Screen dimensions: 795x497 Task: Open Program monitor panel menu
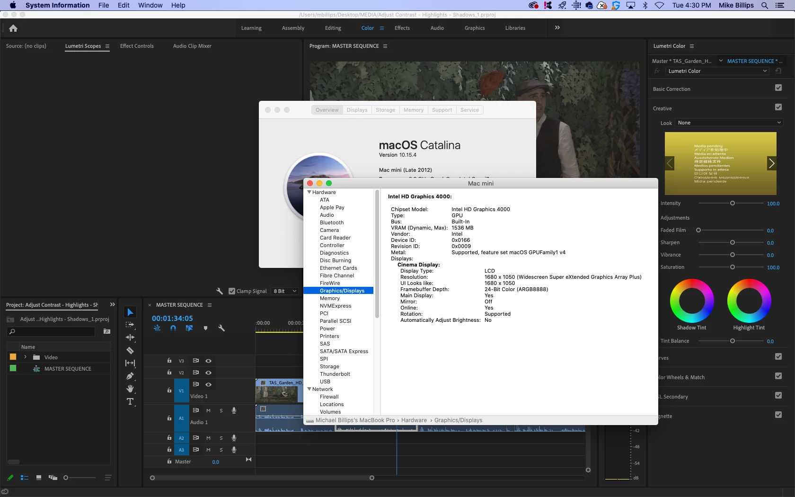click(385, 46)
